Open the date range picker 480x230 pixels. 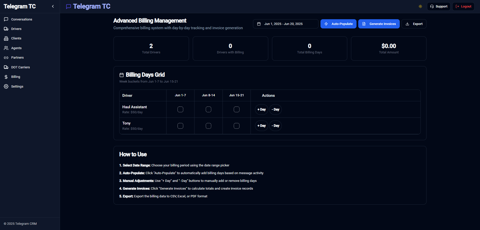285,24
